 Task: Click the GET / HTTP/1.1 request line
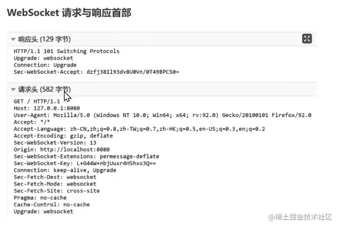tap(36, 101)
